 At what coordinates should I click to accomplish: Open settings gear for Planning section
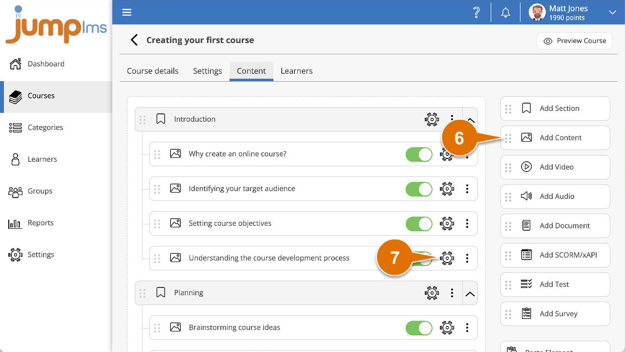coord(432,293)
